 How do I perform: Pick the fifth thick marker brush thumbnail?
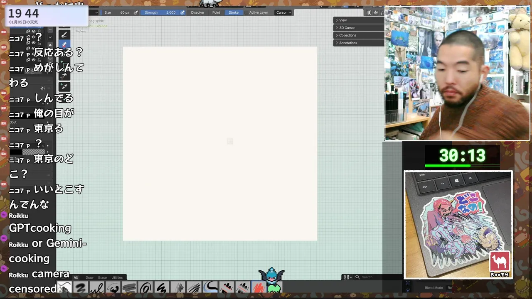tap(129, 287)
